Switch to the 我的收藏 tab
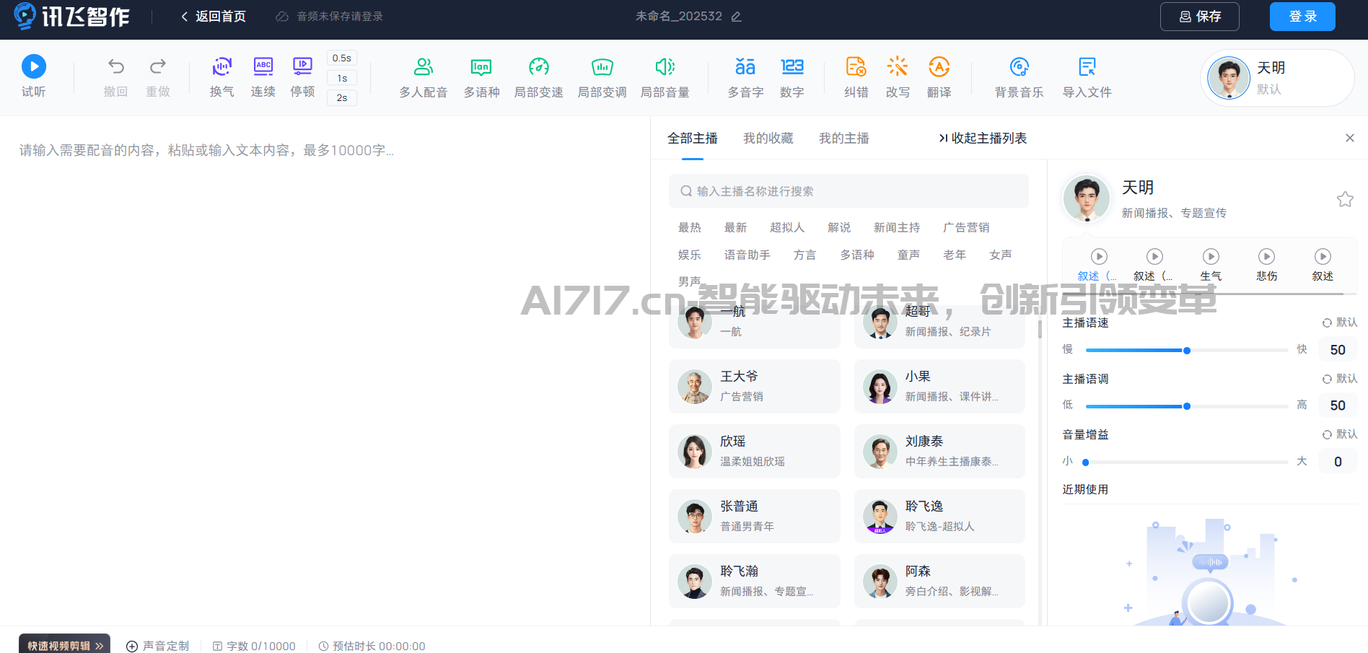The width and height of the screenshot is (1368, 653). tap(768, 138)
